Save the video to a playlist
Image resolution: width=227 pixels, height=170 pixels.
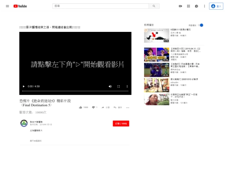118,107
